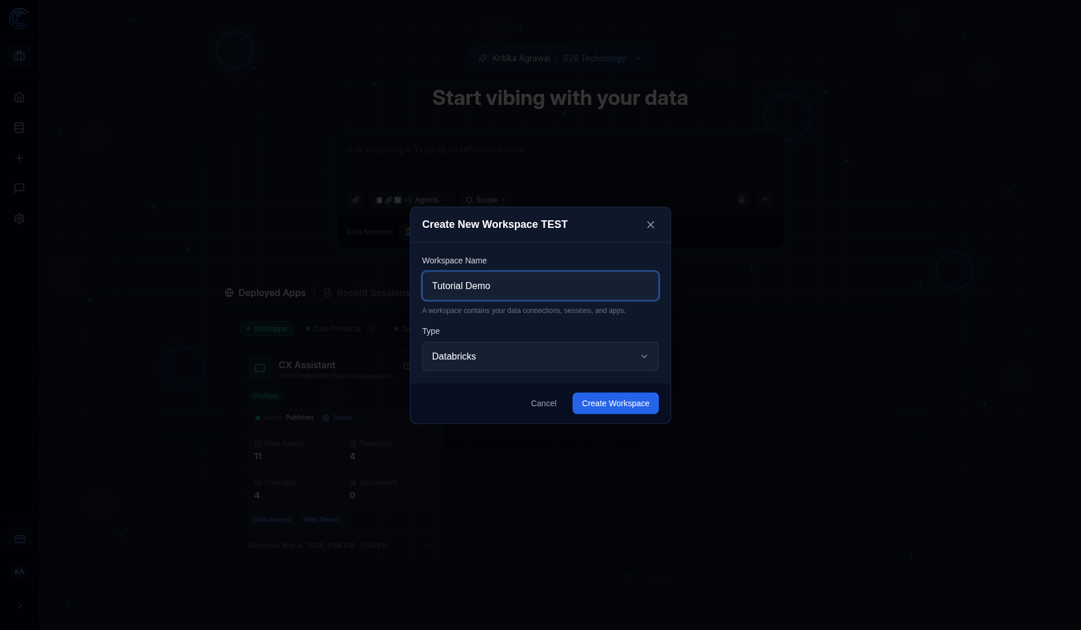
Task: Open the app logo in sidebar
Action: [19, 19]
